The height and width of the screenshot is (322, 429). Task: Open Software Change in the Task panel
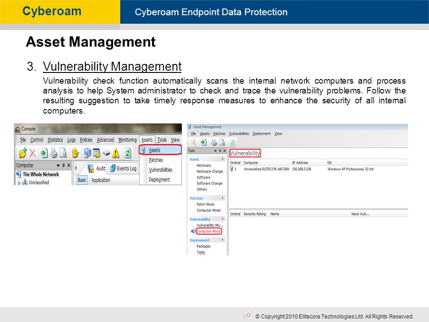[x=209, y=183]
